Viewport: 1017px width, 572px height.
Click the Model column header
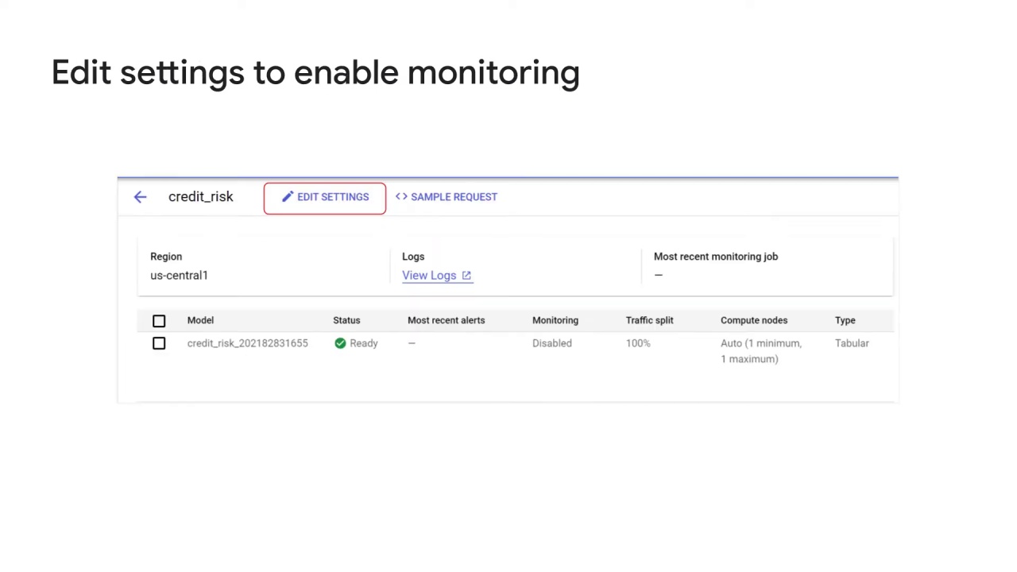(x=200, y=320)
